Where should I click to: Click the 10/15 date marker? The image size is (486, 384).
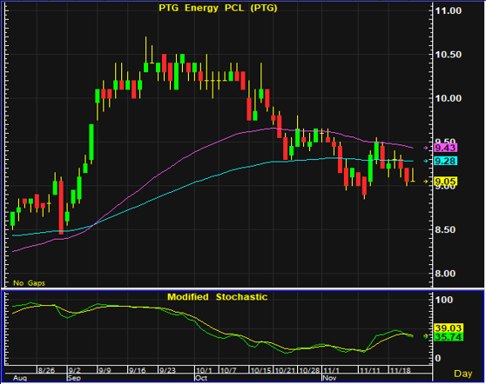(260, 370)
